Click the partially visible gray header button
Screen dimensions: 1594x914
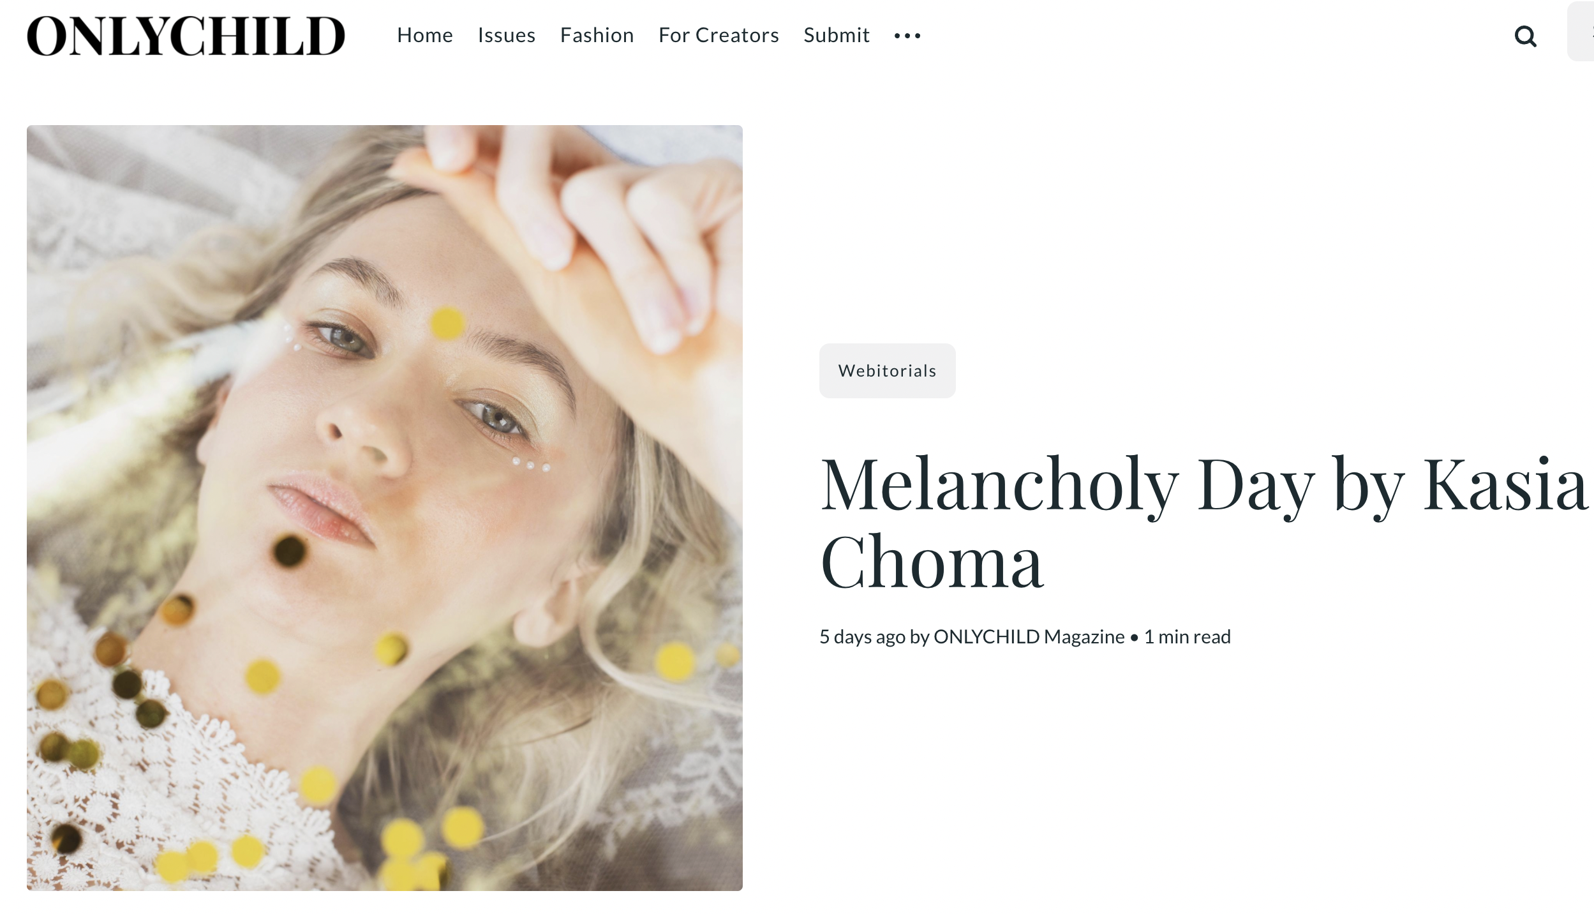pos(1581,32)
